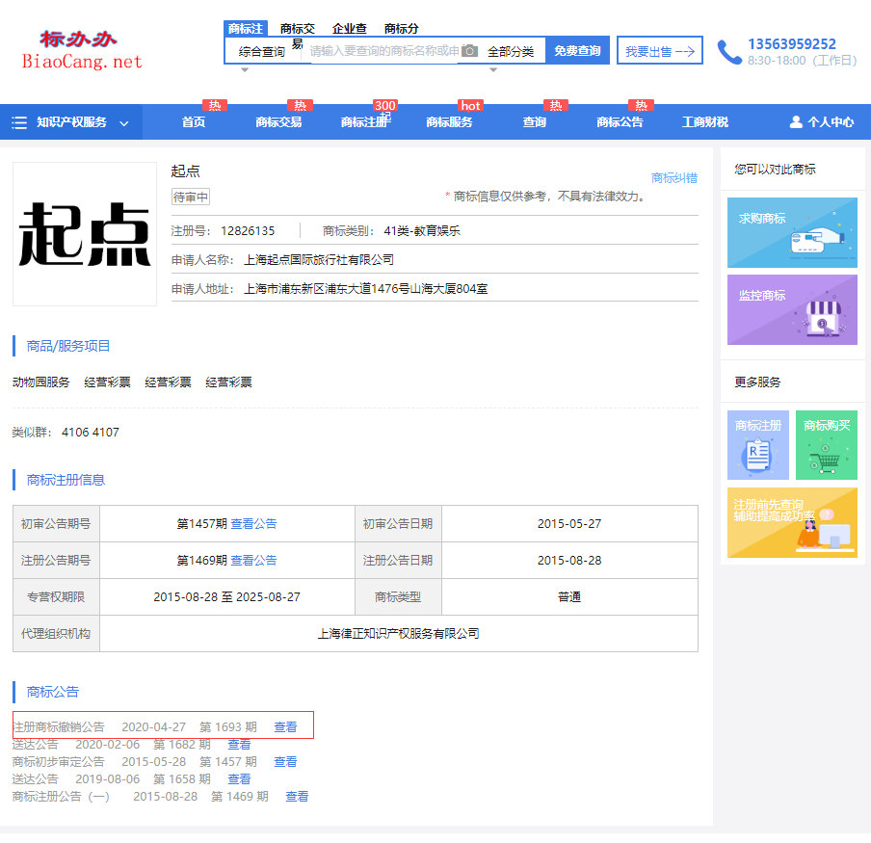The height and width of the screenshot is (843, 871).
Task: Open 商标公告 in the navigation bar
Action: coord(620,122)
